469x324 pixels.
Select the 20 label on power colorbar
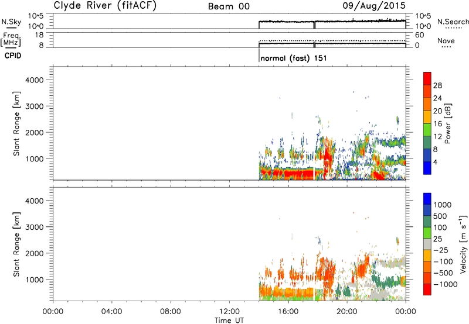pyautogui.click(x=437, y=111)
